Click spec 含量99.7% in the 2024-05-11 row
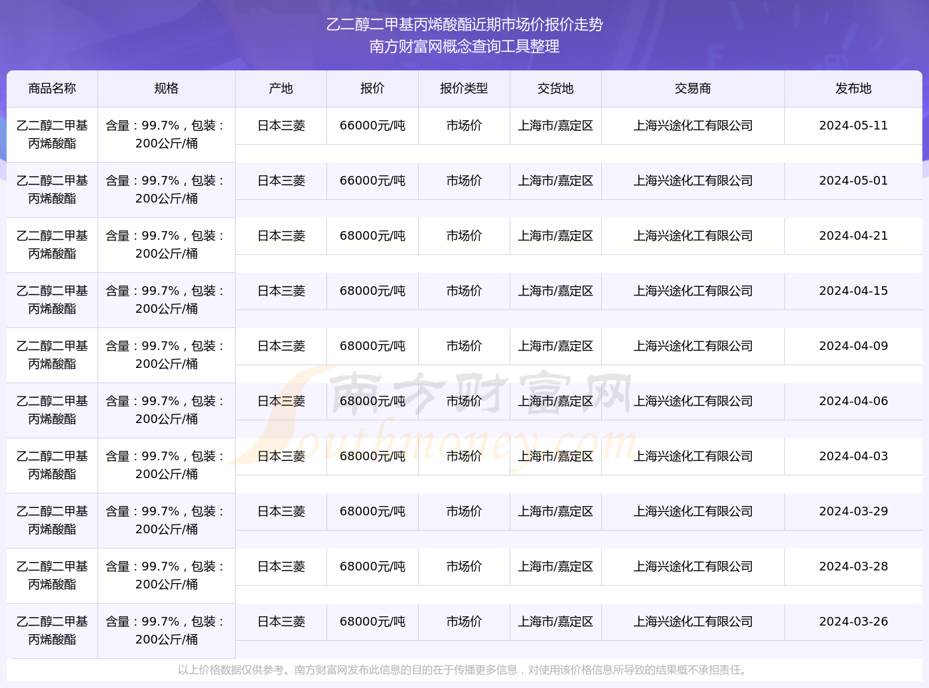929x688 pixels. click(x=167, y=134)
